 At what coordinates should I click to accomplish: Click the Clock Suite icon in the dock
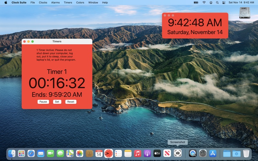click(x=109, y=153)
